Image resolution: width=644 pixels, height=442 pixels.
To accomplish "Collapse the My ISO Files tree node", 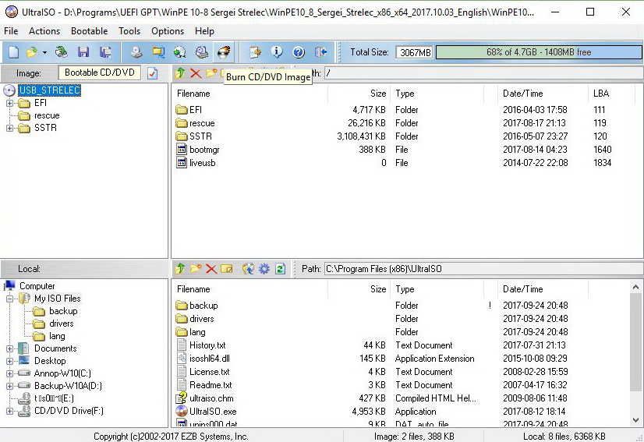I will pyautogui.click(x=9, y=299).
